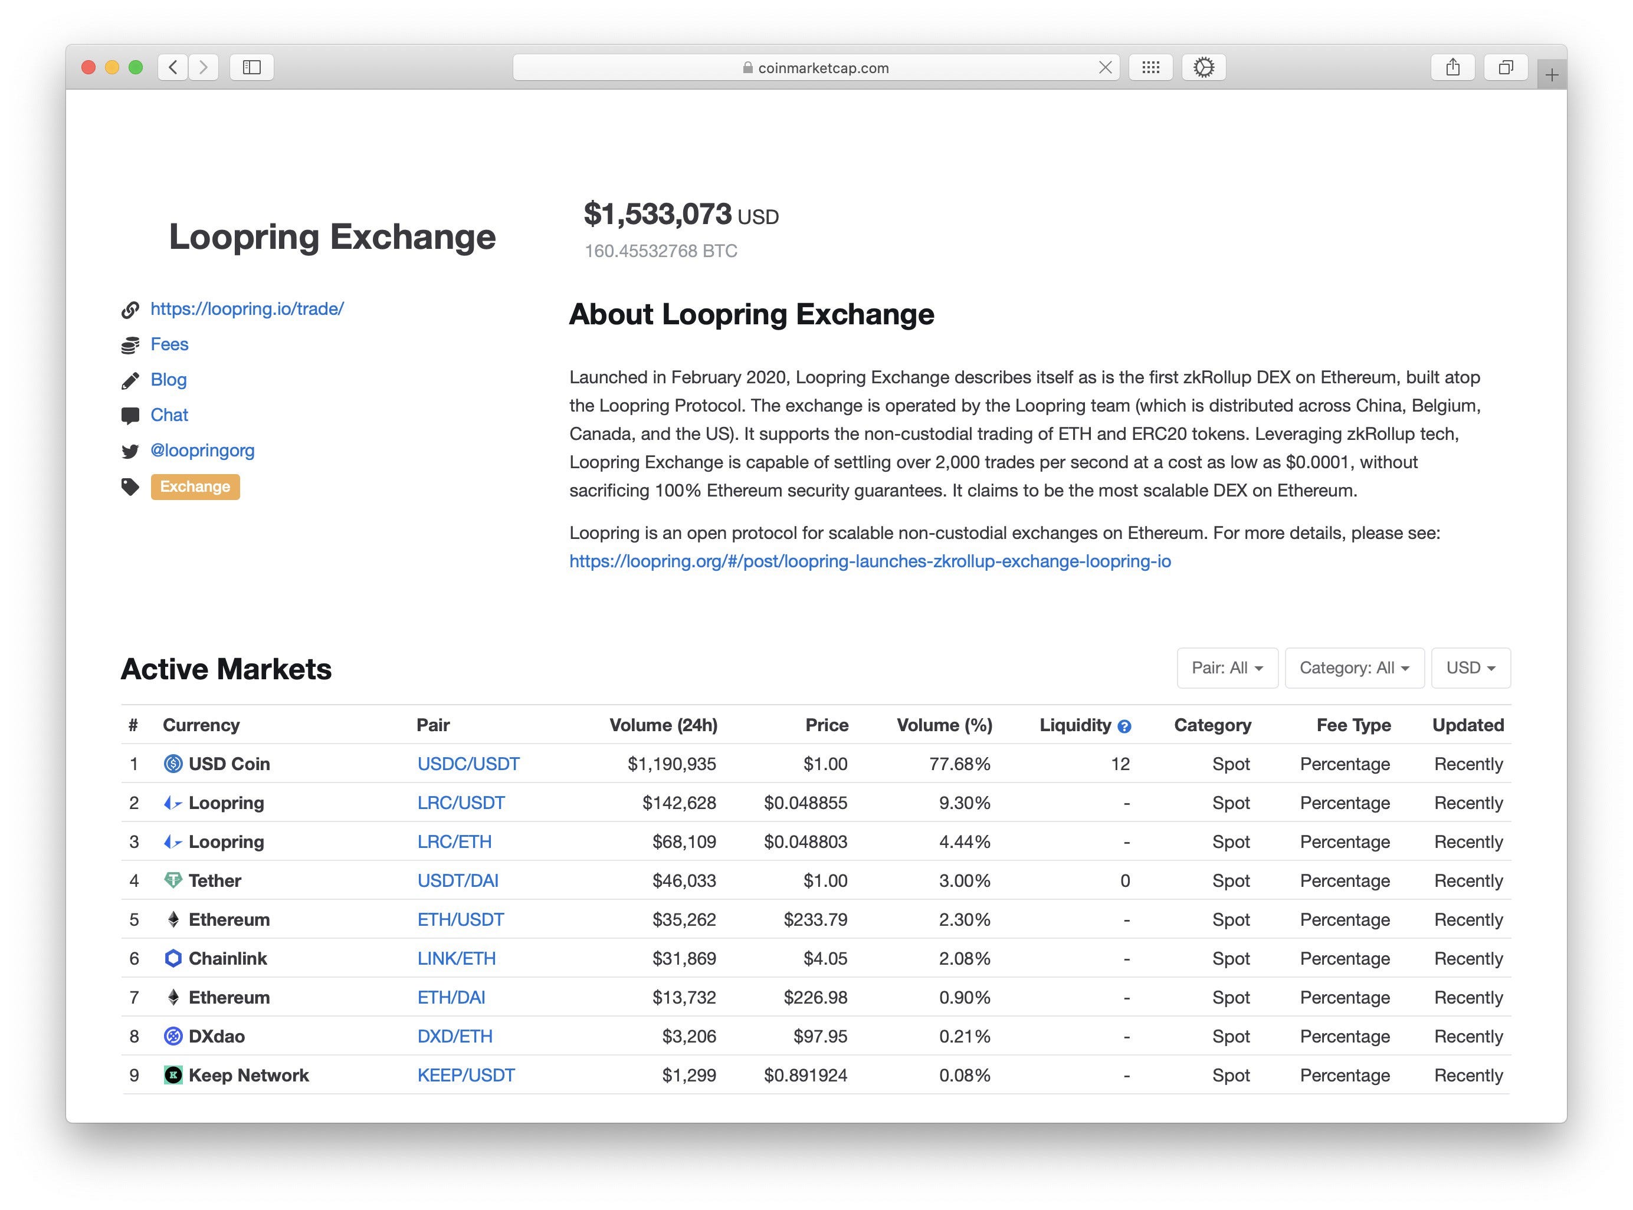Click the coinmarketcap.com address bar
Image resolution: width=1633 pixels, height=1210 pixels.
tap(815, 67)
